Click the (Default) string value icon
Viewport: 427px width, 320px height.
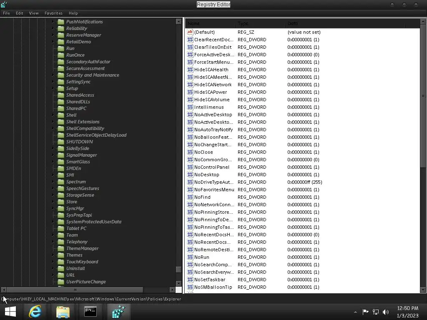click(x=190, y=32)
